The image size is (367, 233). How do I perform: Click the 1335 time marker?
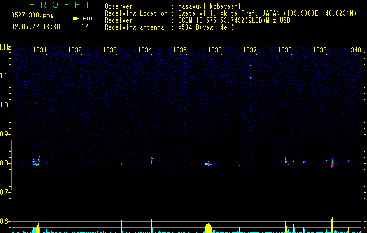[180, 50]
